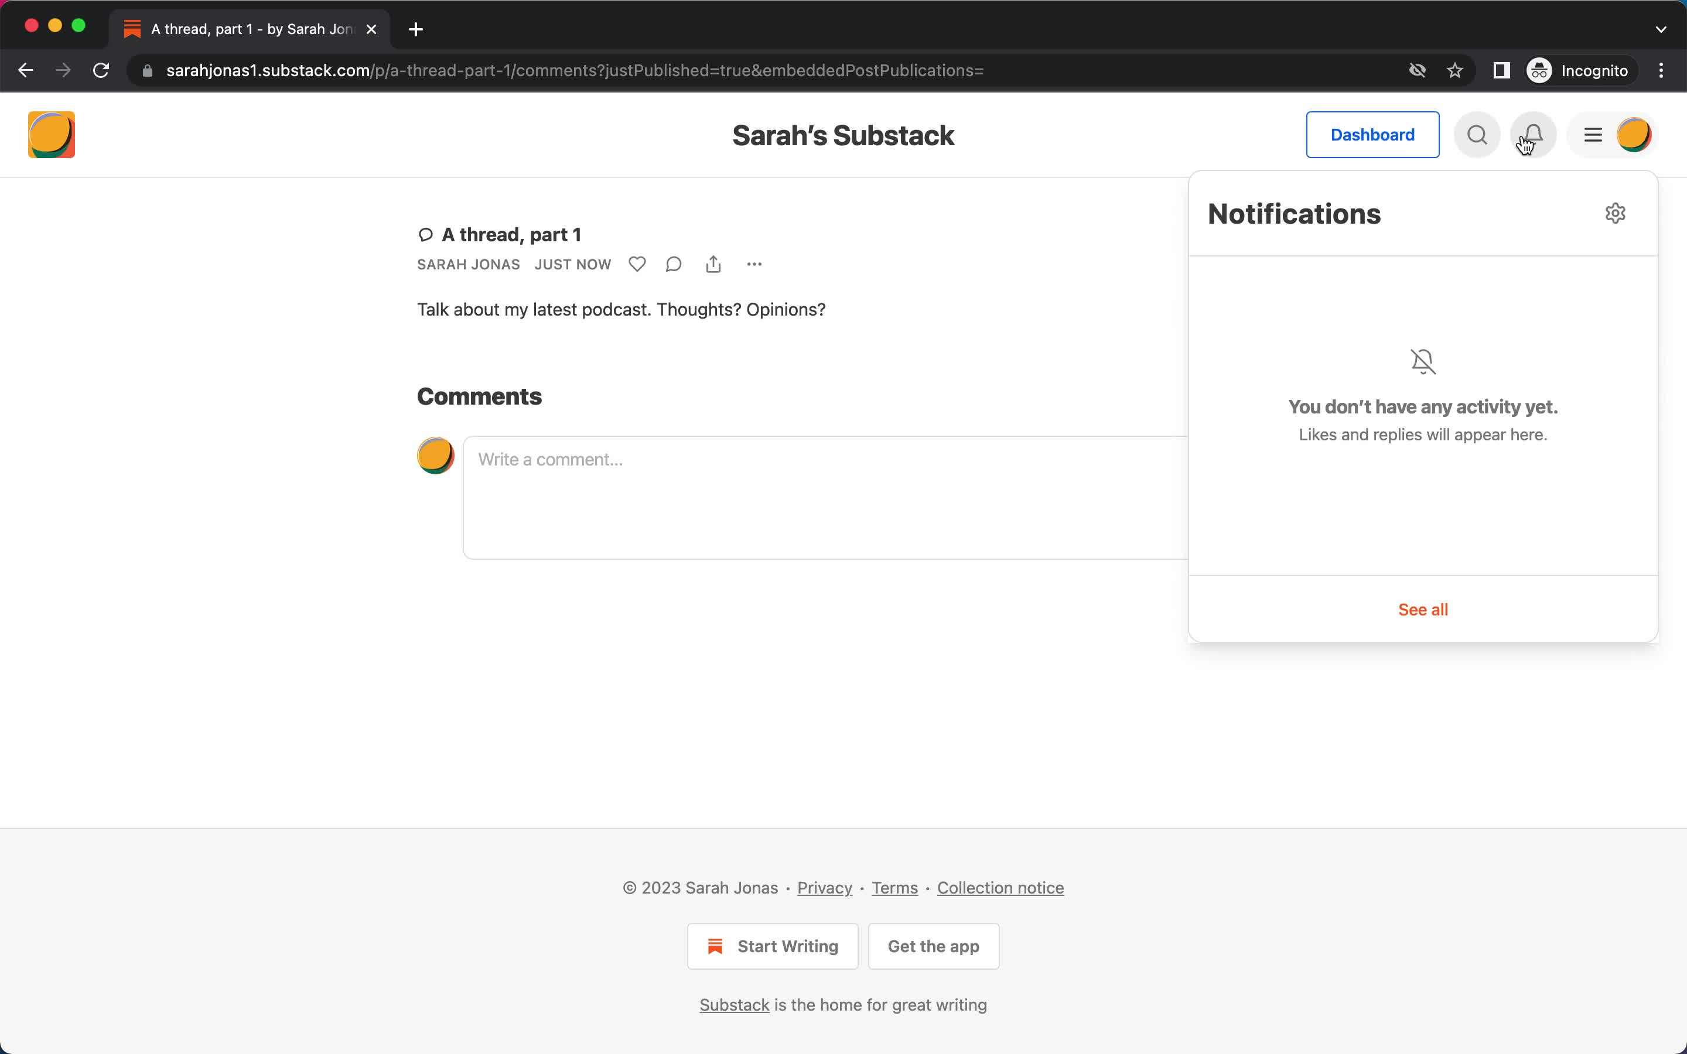This screenshot has height=1054, width=1687.
Task: Open the three-dot more options icon
Action: click(x=753, y=263)
